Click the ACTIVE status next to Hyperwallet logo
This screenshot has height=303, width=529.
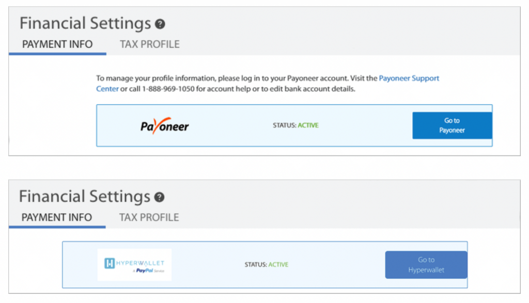[x=278, y=265]
